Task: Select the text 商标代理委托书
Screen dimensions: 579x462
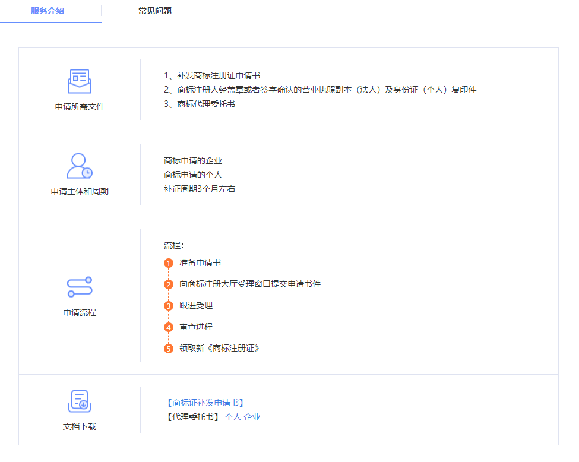Action: (206, 104)
